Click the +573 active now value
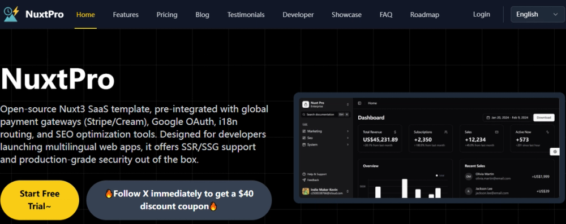 pos(522,139)
